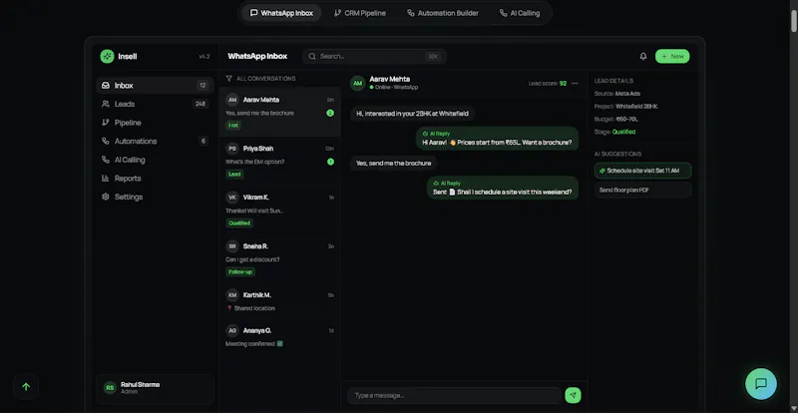This screenshot has width=798, height=413.
Task: Open Sneha R. conversation
Action: 280,258
